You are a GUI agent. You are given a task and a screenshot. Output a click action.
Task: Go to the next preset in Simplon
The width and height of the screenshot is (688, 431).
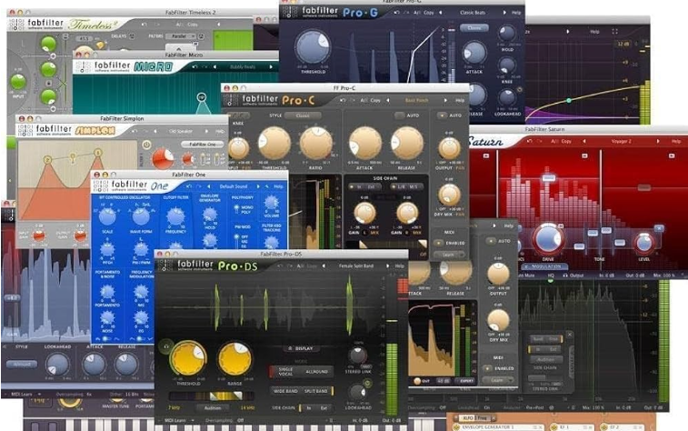coord(206,131)
